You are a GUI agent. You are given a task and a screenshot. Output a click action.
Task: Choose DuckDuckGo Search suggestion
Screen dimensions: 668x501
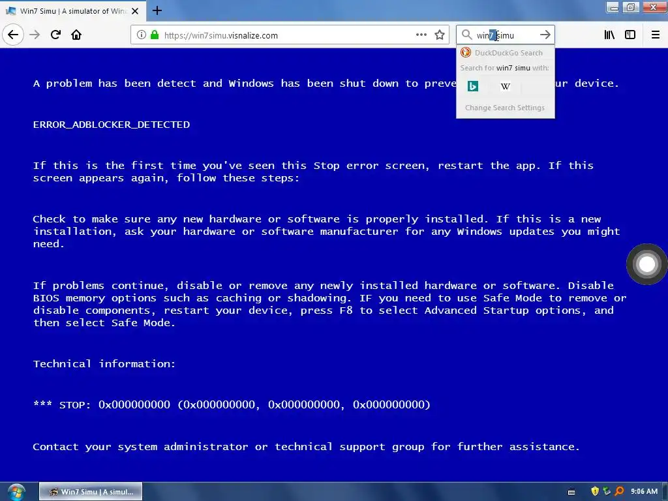506,53
